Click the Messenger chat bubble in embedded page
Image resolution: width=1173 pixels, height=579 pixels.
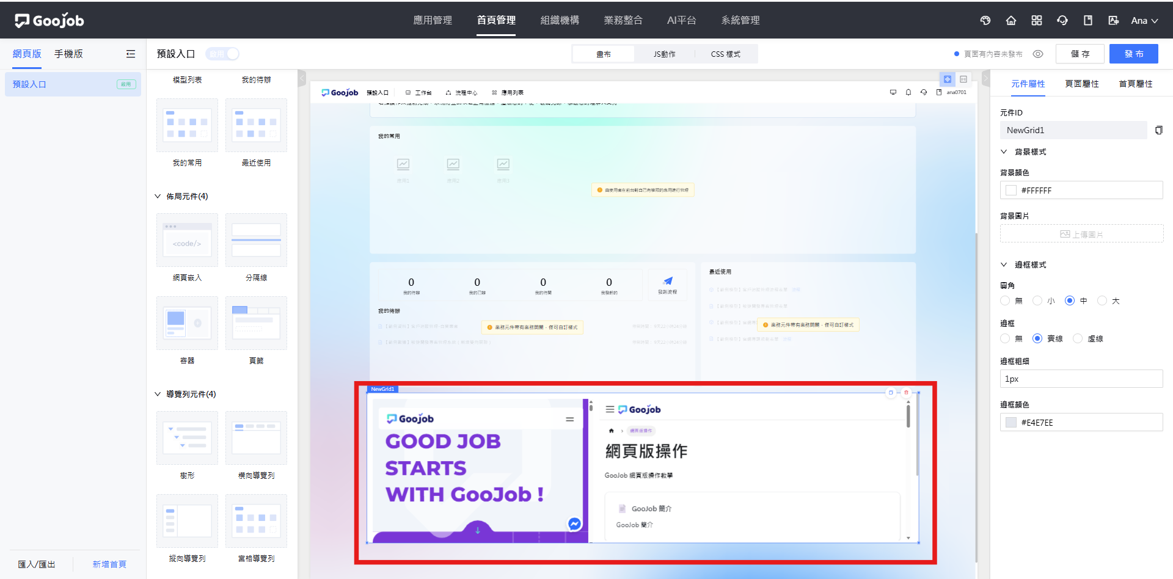coord(574,524)
